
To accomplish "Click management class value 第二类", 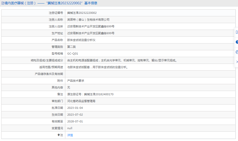I will click(71, 47).
